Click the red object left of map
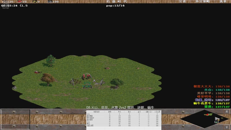Image resolution: width=231 pixels, height=130 pixels. (x=38, y=72)
